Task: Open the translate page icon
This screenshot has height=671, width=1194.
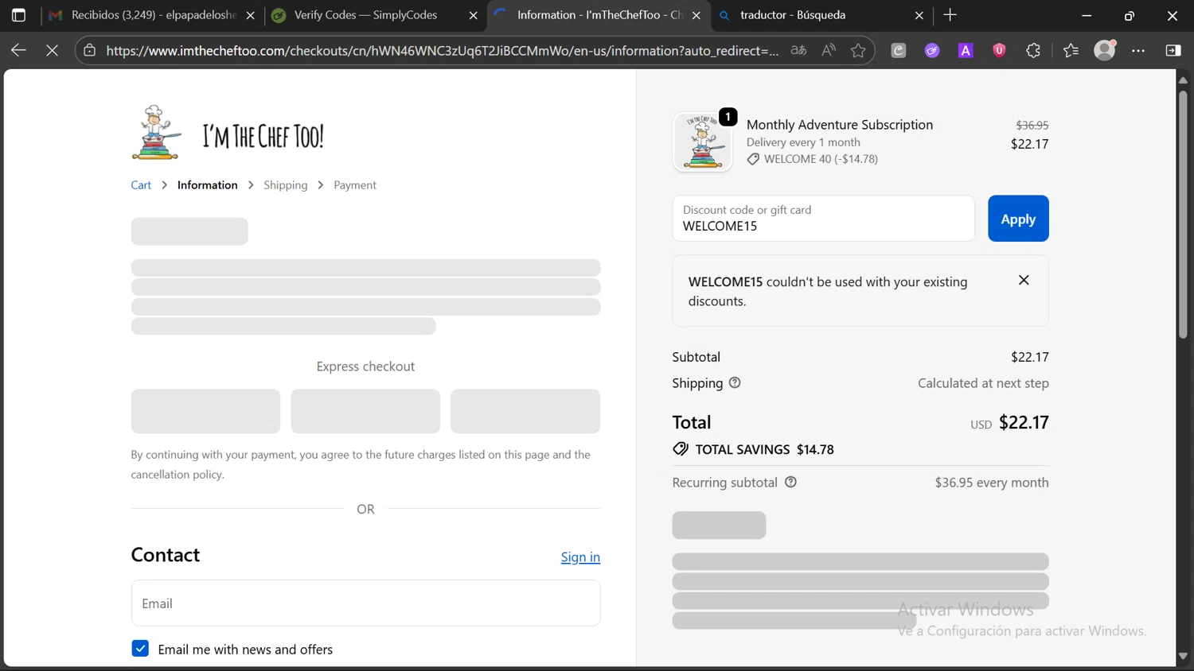Action: [798, 50]
